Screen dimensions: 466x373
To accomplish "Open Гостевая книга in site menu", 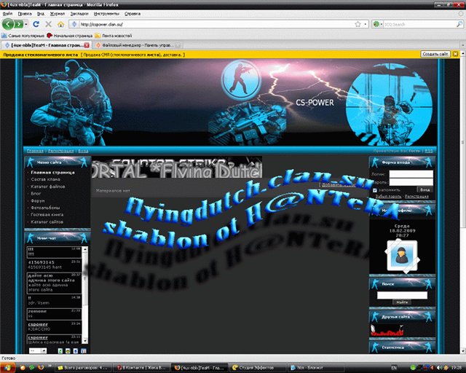I will [x=47, y=214].
